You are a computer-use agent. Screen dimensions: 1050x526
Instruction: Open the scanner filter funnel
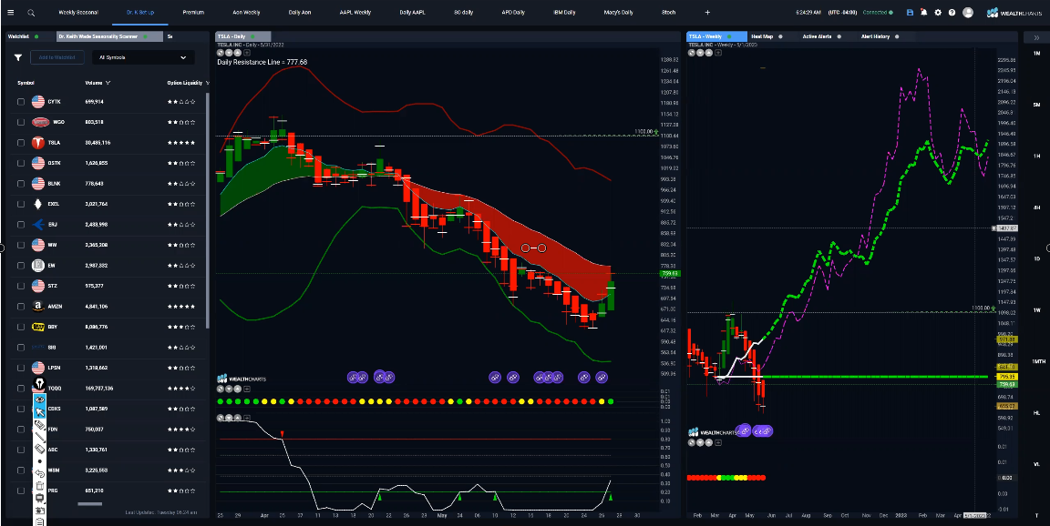[x=18, y=57]
